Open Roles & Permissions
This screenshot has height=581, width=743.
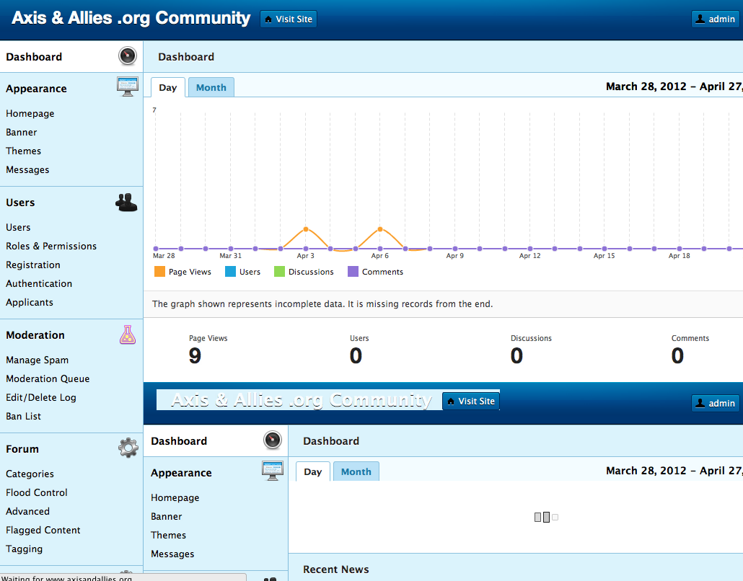point(51,247)
